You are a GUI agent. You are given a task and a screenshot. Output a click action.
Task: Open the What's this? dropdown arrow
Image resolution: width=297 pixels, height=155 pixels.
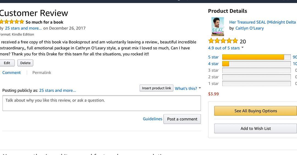200,88
